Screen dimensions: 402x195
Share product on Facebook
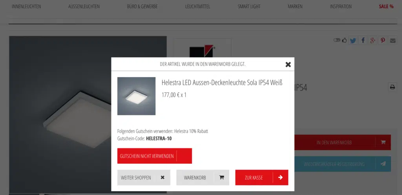pos(363,40)
